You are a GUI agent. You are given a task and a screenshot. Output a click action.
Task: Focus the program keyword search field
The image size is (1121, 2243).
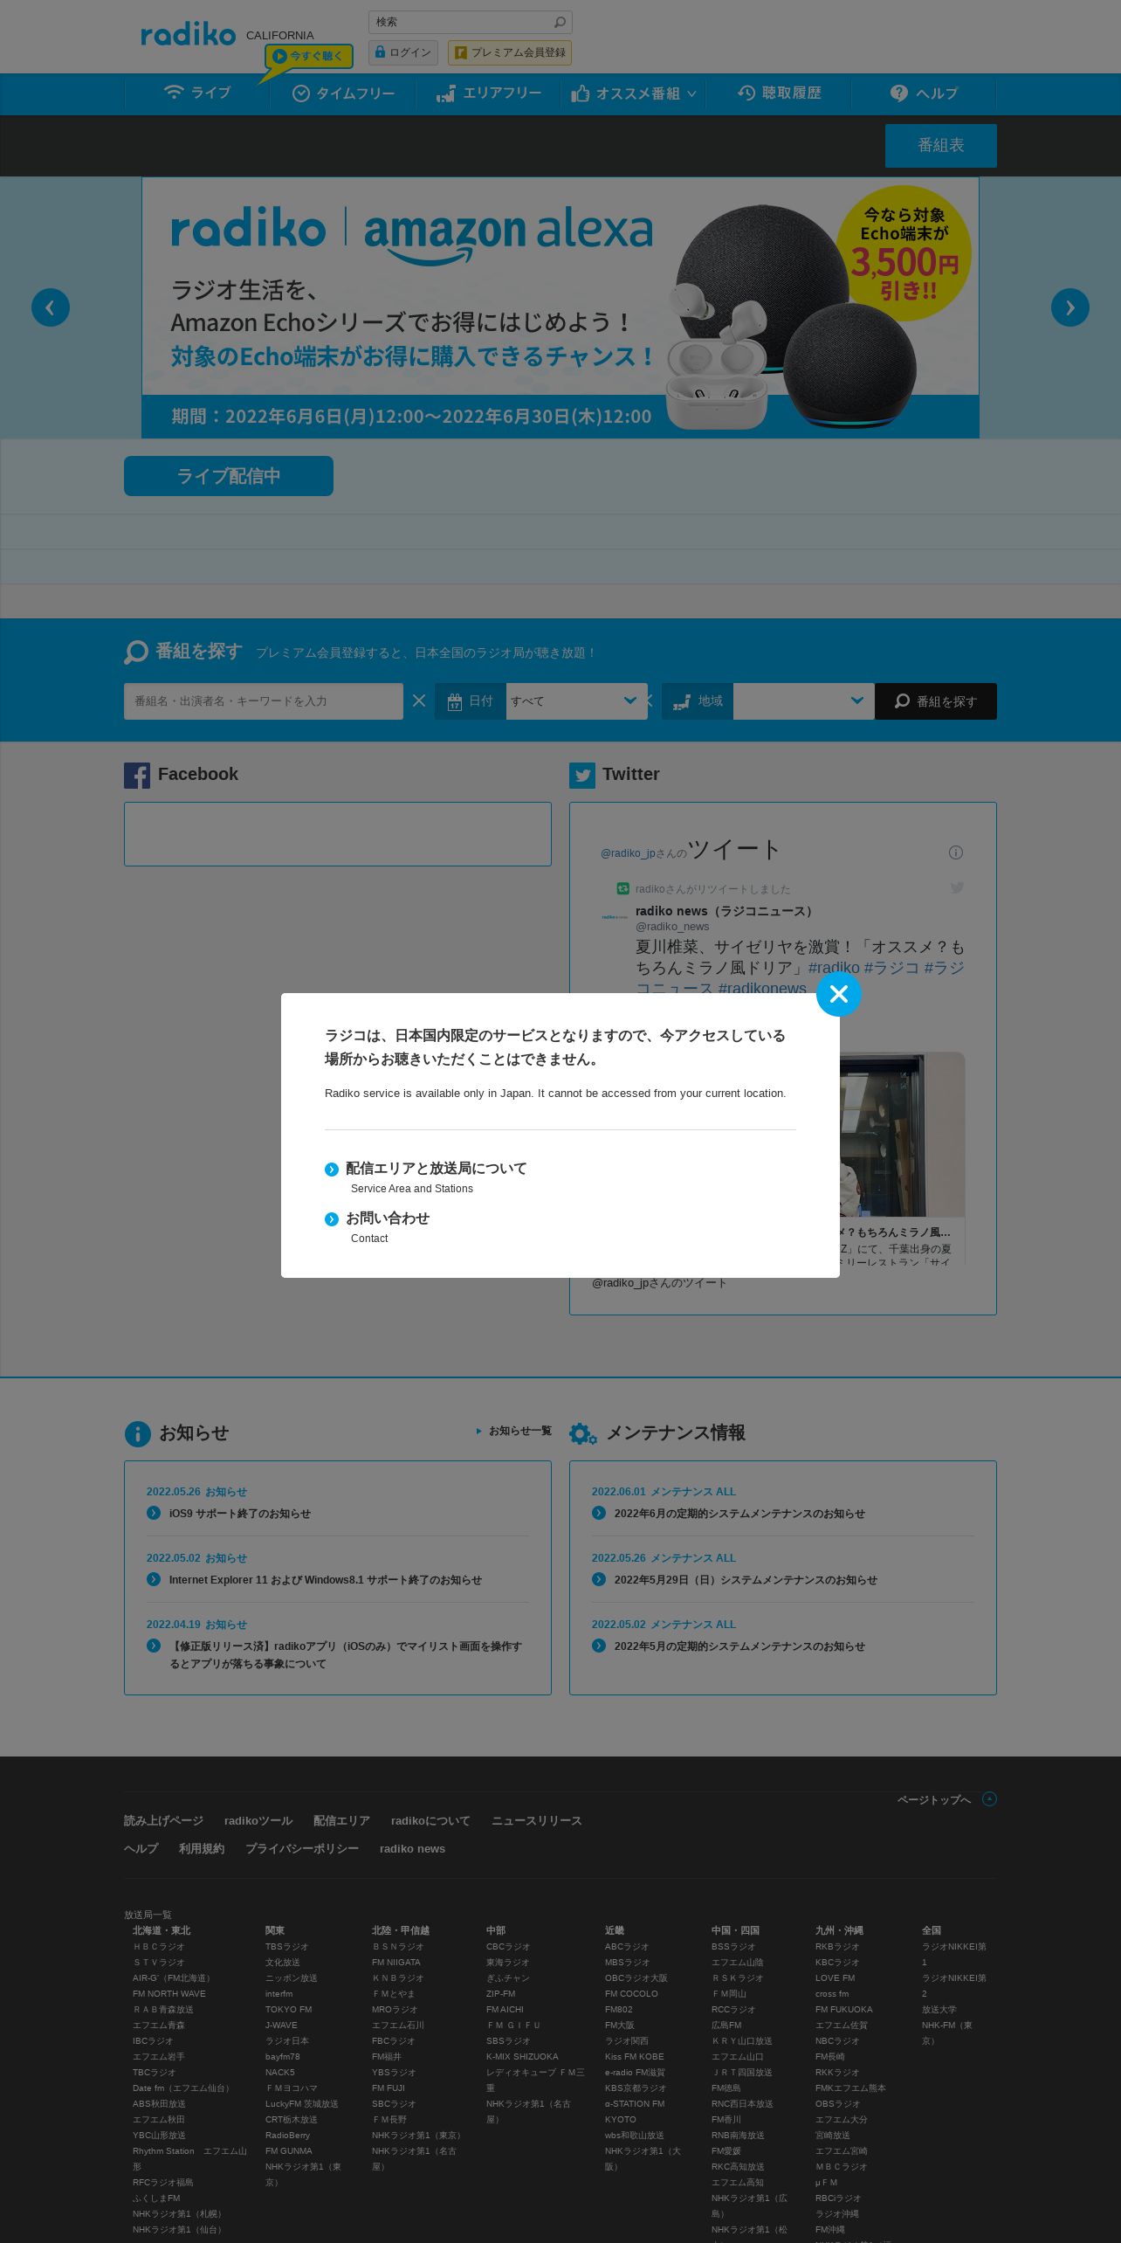click(264, 701)
